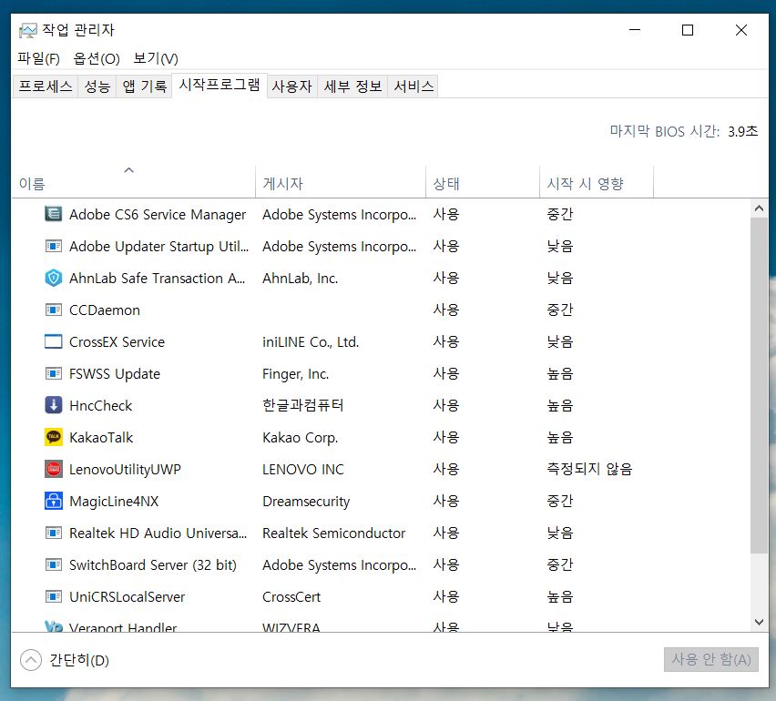Select the Adobe Updater Startup Util... entry
776x701 pixels.
158,246
